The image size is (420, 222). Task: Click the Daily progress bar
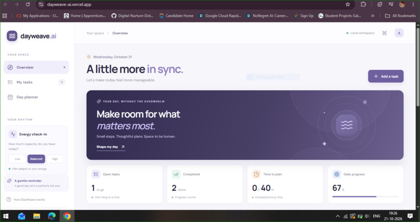click(x=365, y=196)
